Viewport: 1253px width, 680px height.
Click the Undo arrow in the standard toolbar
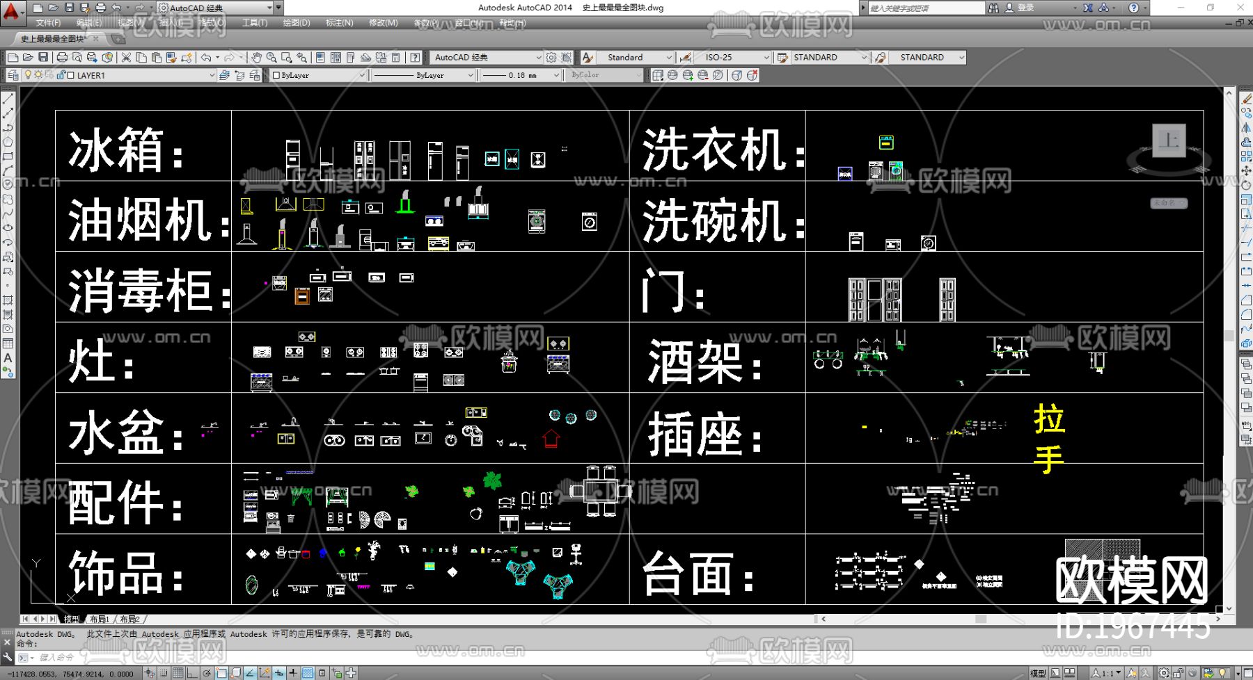(206, 58)
